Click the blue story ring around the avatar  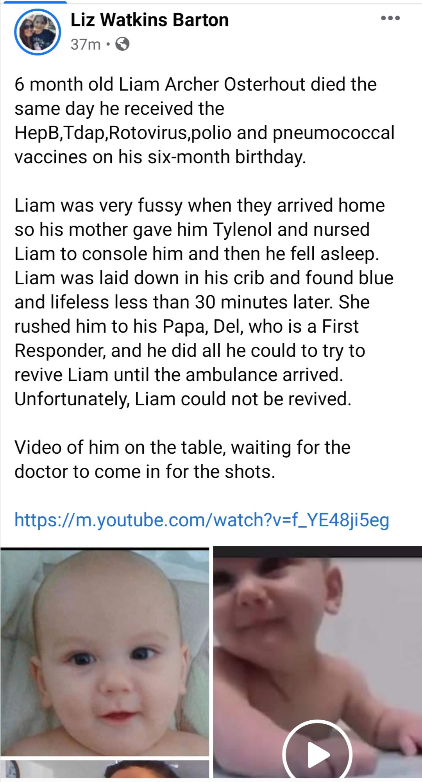[38, 32]
